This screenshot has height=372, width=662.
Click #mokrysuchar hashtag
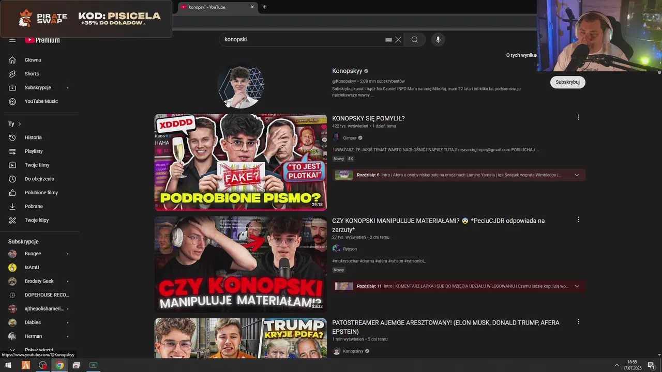[345, 261]
